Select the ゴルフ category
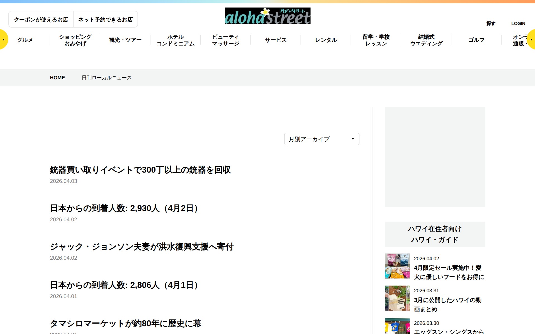The width and height of the screenshot is (535, 334). coord(476,40)
